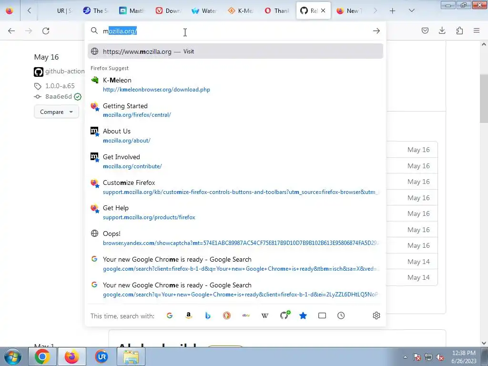
Task: Search with Amazon this time
Action: [189, 315]
